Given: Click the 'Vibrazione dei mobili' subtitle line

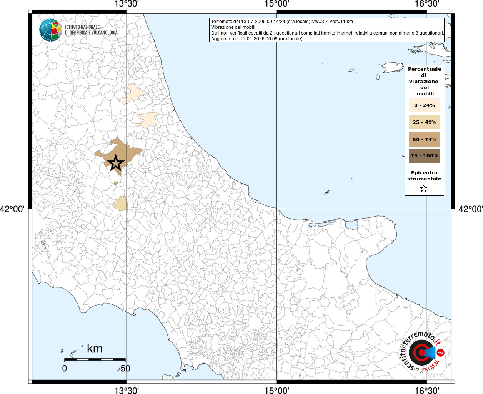Looking at the screenshot, I should 233,27.
